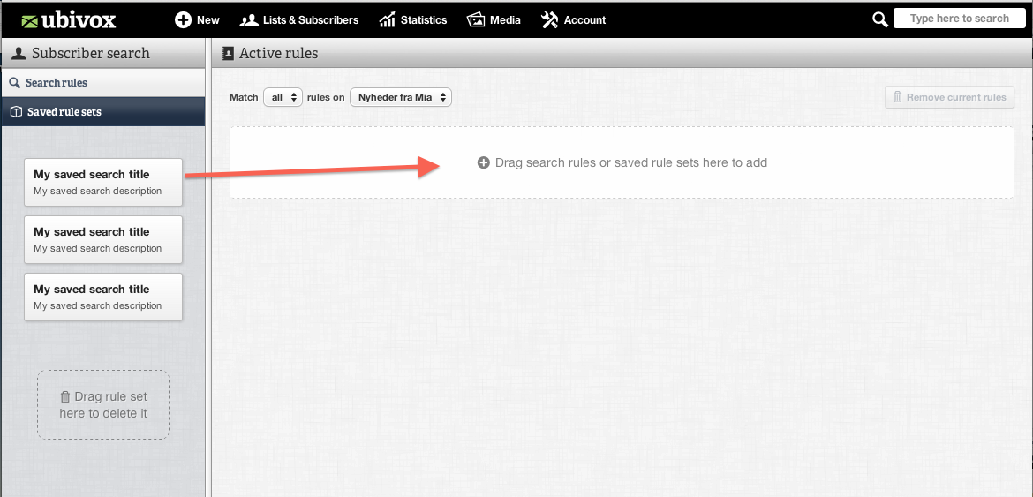Screen dimensions: 1033x497
Task: Open the New menu label
Action: click(208, 19)
